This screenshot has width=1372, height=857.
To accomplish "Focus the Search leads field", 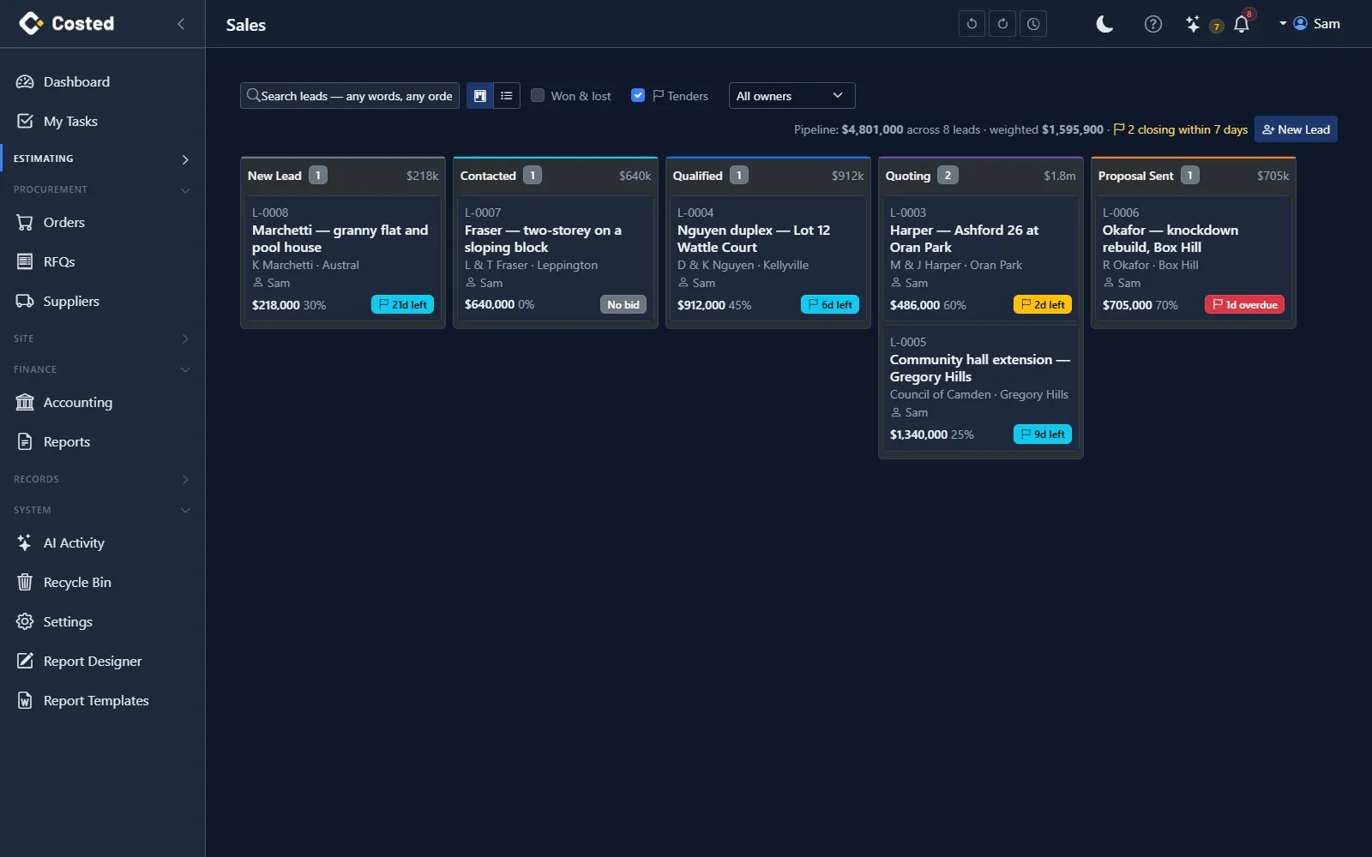I will [x=350, y=96].
